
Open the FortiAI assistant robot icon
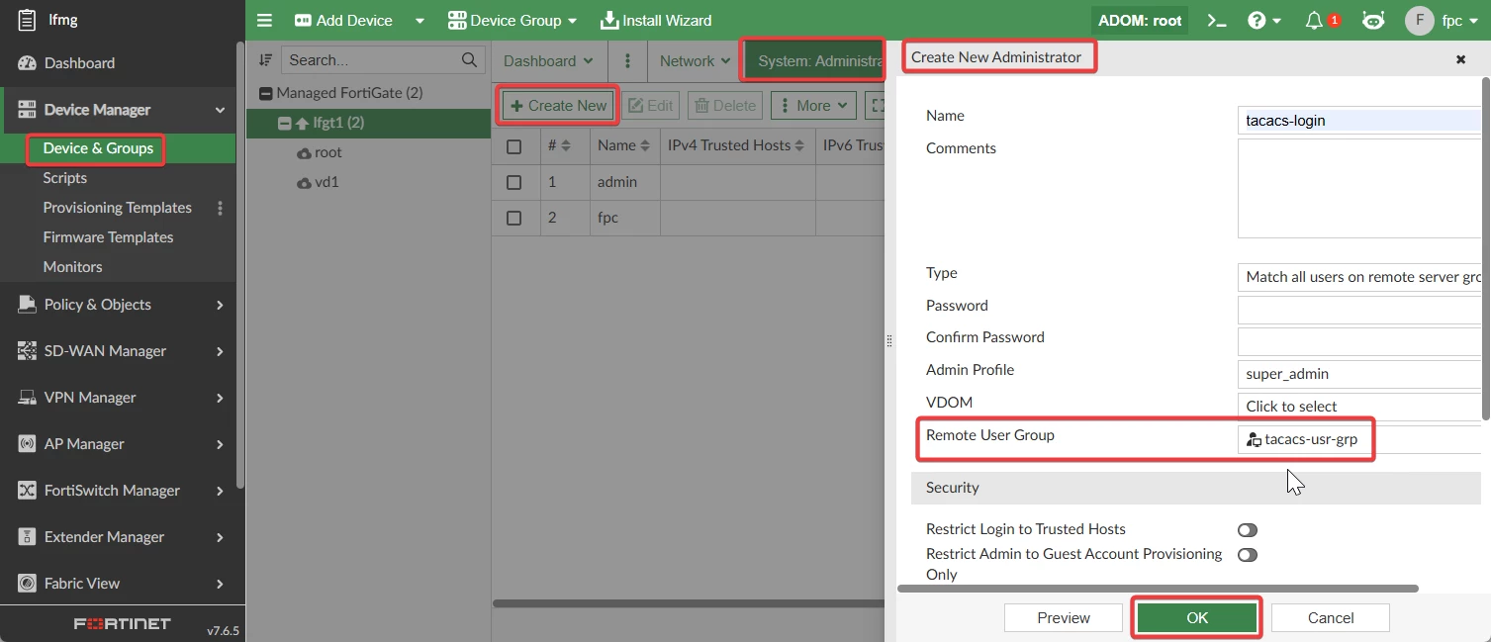(x=1373, y=20)
